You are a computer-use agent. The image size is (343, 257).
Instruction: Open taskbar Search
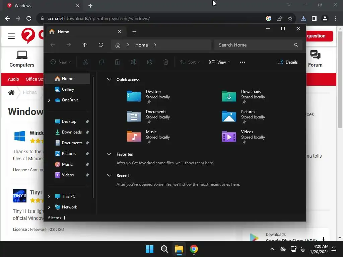tap(164, 249)
